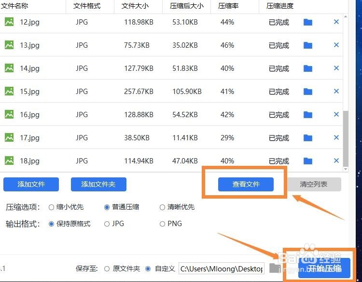Click compressed size 105.90KB
Image resolution: width=362 pixels, height=282 pixels.
coord(187,92)
